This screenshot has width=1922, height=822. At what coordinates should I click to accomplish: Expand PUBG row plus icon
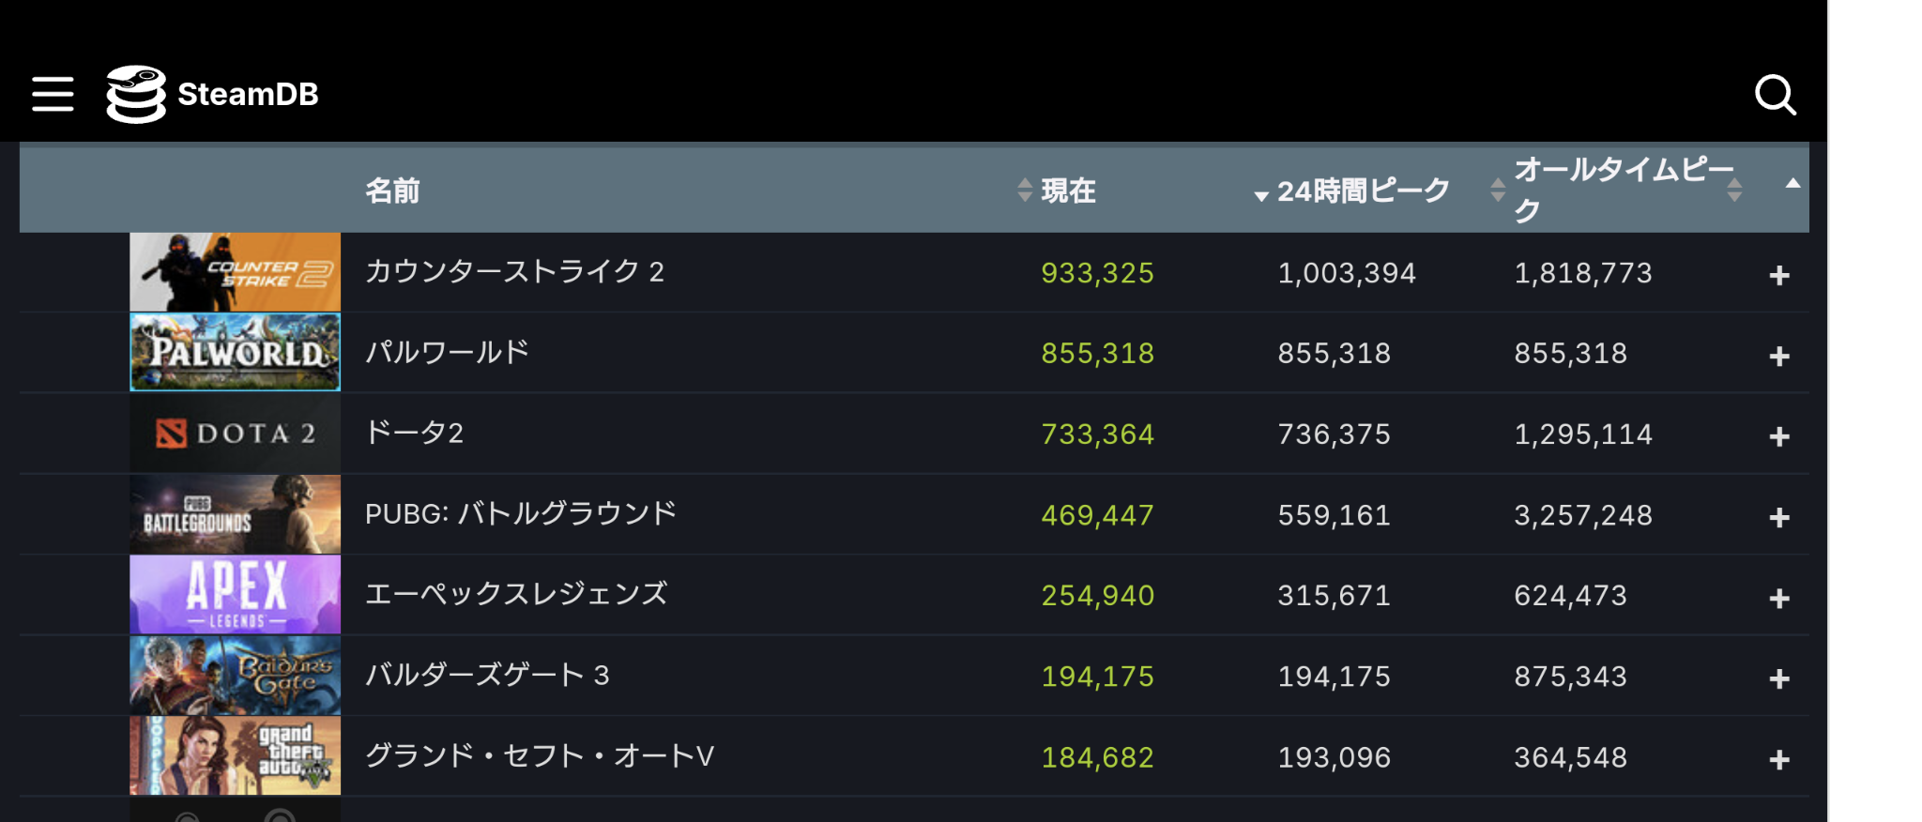coord(1778,517)
